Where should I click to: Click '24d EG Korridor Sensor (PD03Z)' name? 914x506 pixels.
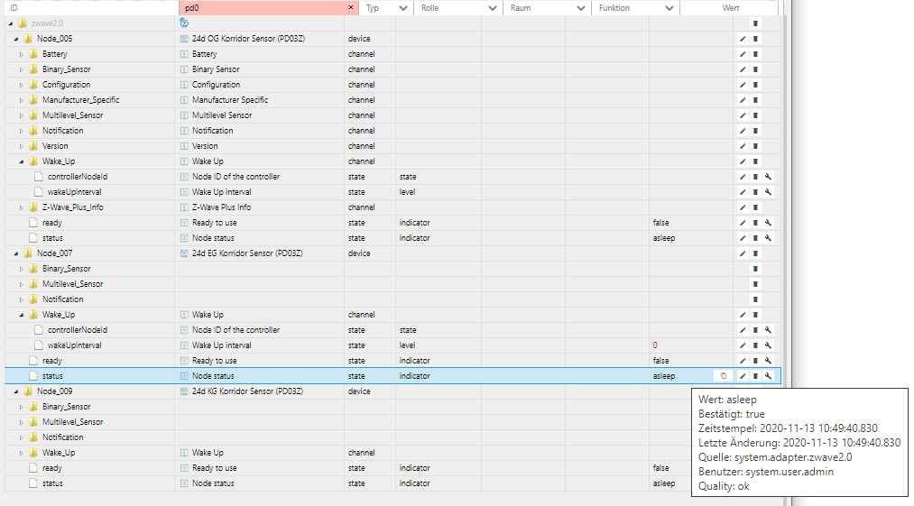(x=247, y=253)
